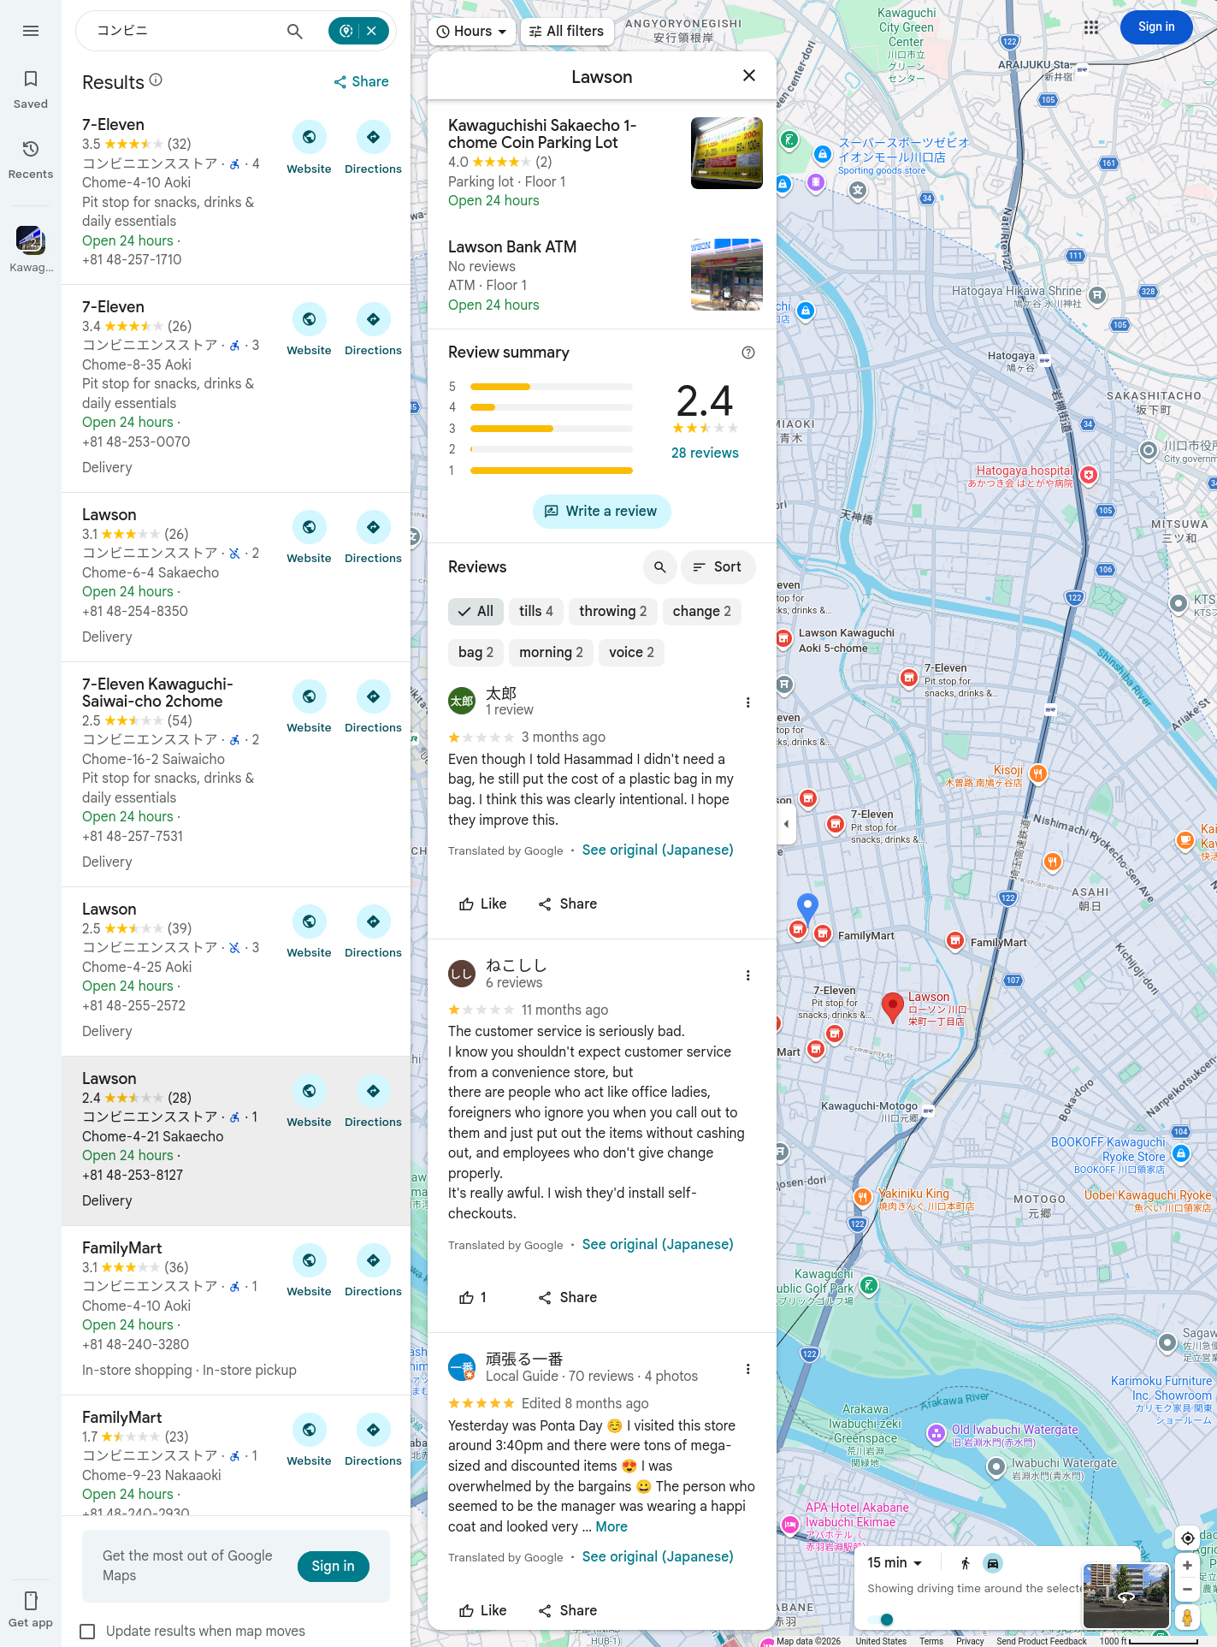
Task: Clear the nearby search filter
Action: 372,31
